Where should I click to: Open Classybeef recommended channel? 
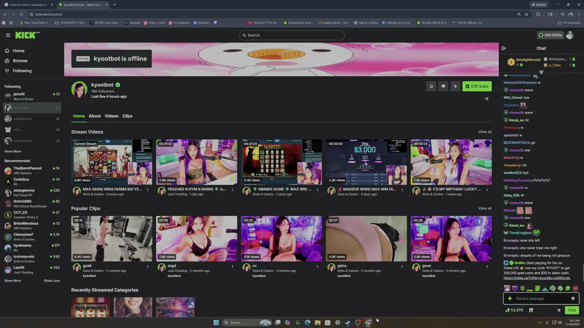tap(32, 236)
